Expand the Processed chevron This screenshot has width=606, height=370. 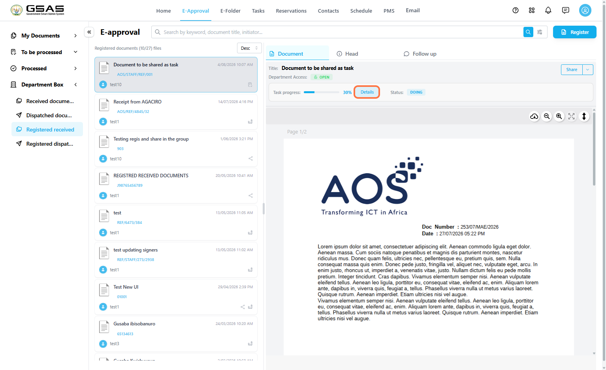coord(75,68)
